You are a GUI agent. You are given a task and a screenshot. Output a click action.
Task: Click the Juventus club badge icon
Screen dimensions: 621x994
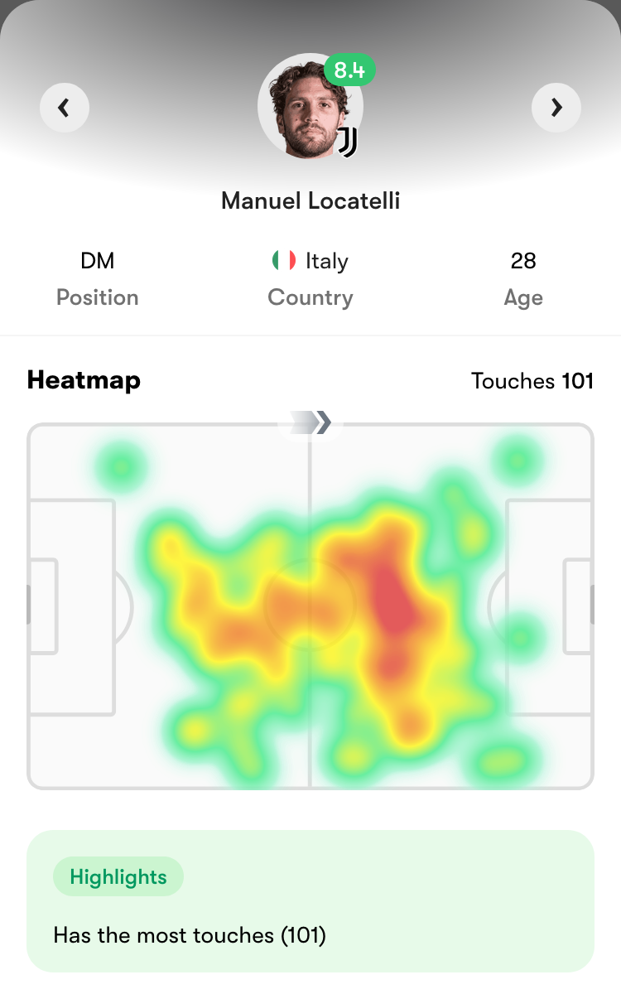348,142
